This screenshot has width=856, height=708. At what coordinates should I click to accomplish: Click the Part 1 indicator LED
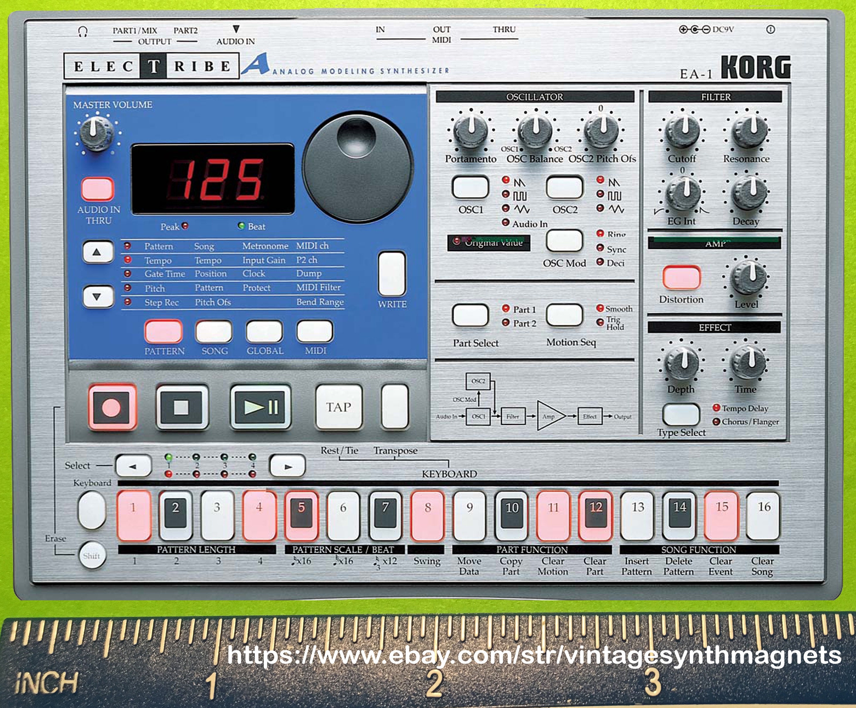coord(506,308)
